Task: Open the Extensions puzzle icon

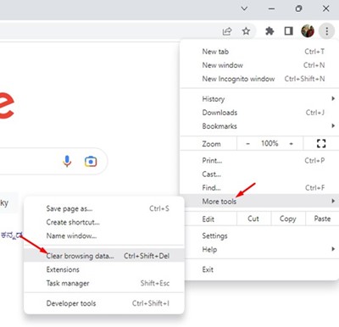Action: click(270, 30)
